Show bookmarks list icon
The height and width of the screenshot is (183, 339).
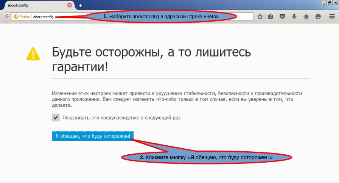(271, 17)
